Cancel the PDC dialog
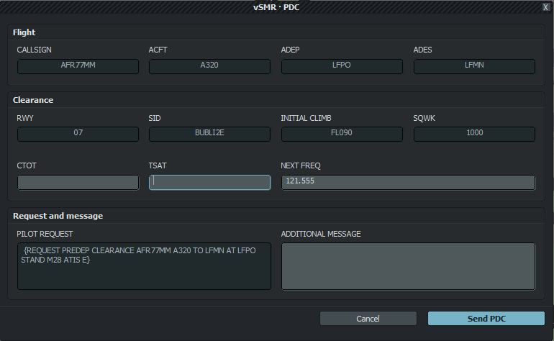Viewport: 554px width, 341px height. (368, 319)
